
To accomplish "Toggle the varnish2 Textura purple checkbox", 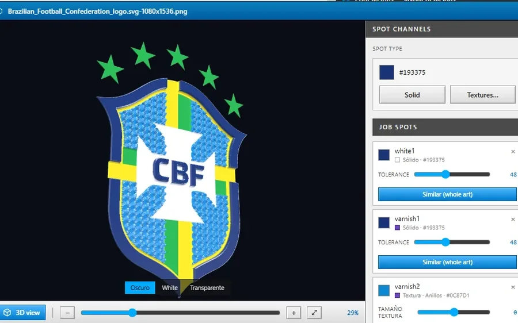I will 397,295.
